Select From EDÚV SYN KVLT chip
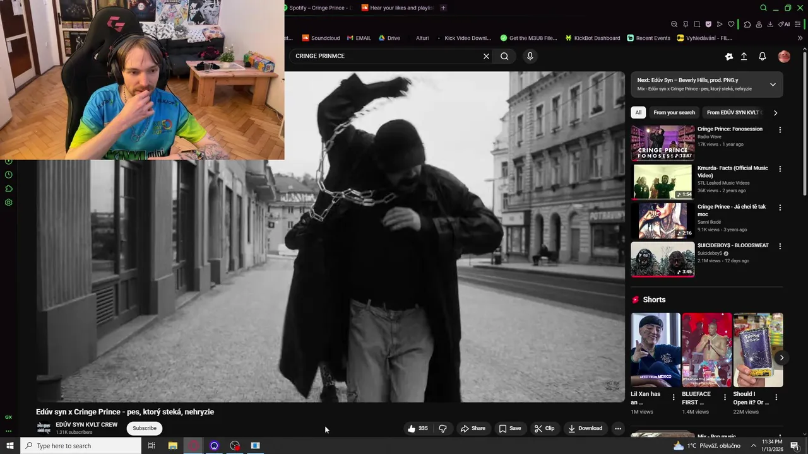Viewport: 808px width, 454px height. pyautogui.click(x=733, y=112)
